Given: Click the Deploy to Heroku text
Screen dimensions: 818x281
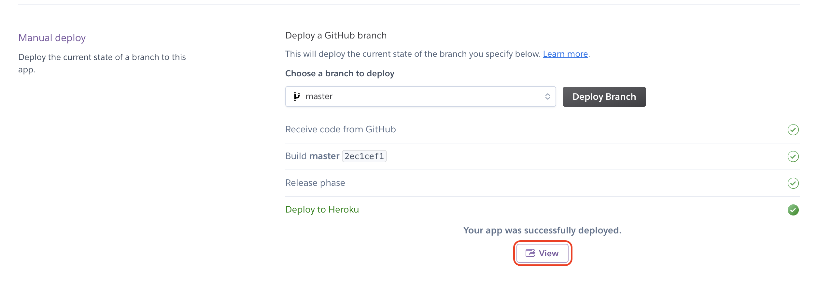Looking at the screenshot, I should (322, 210).
